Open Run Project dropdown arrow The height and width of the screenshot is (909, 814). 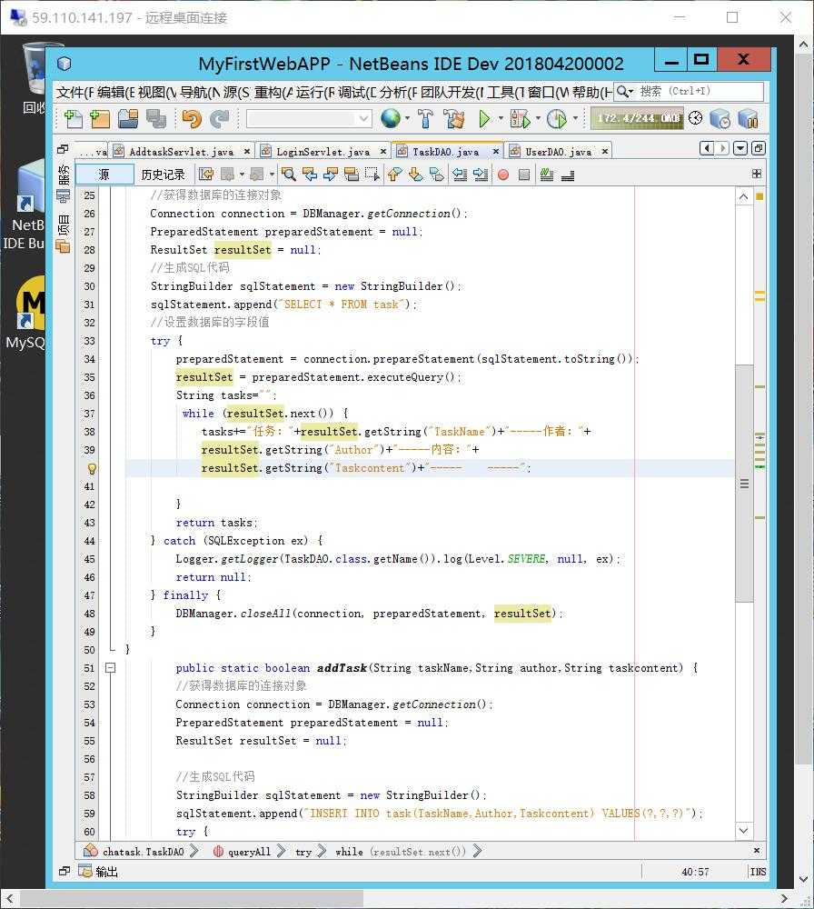click(501, 118)
